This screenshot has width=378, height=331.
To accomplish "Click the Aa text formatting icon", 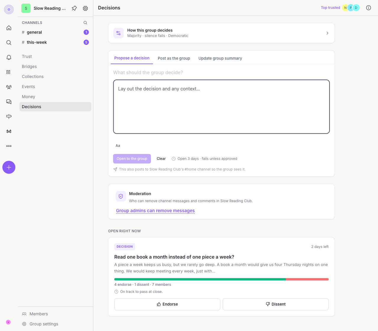I will click(x=118, y=146).
